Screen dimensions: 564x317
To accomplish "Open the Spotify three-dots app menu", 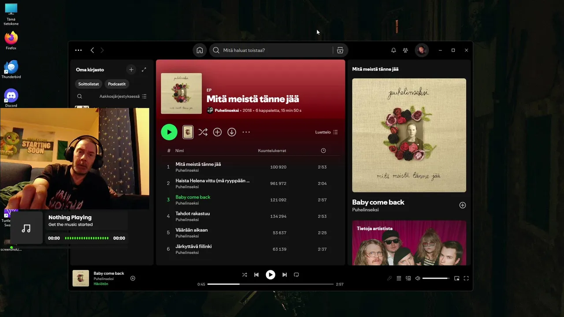I will click(x=78, y=50).
